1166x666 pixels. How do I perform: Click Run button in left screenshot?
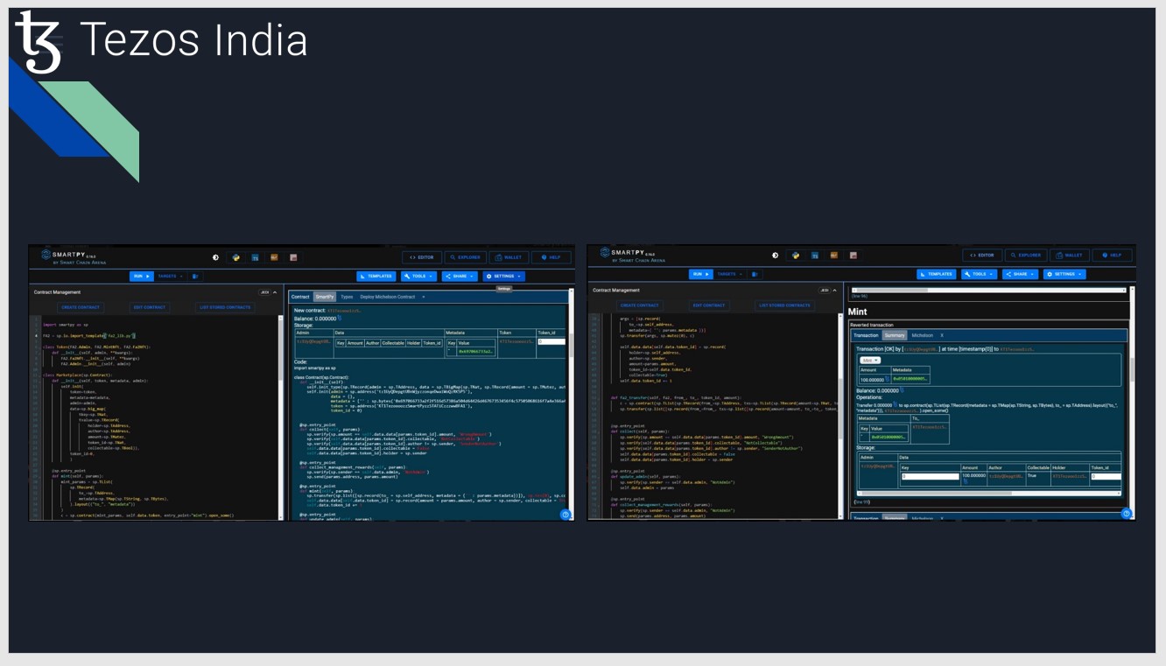pyautogui.click(x=141, y=276)
